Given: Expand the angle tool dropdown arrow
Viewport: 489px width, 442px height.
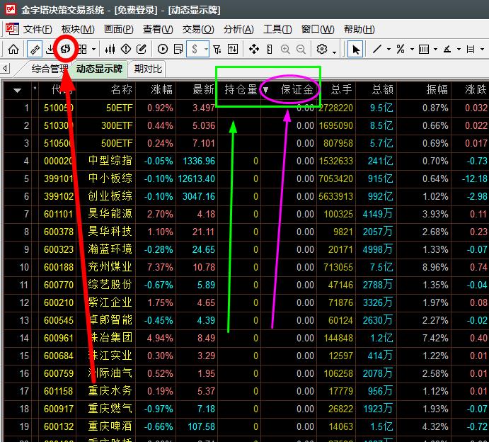Looking at the screenshot, I should tap(459, 50).
